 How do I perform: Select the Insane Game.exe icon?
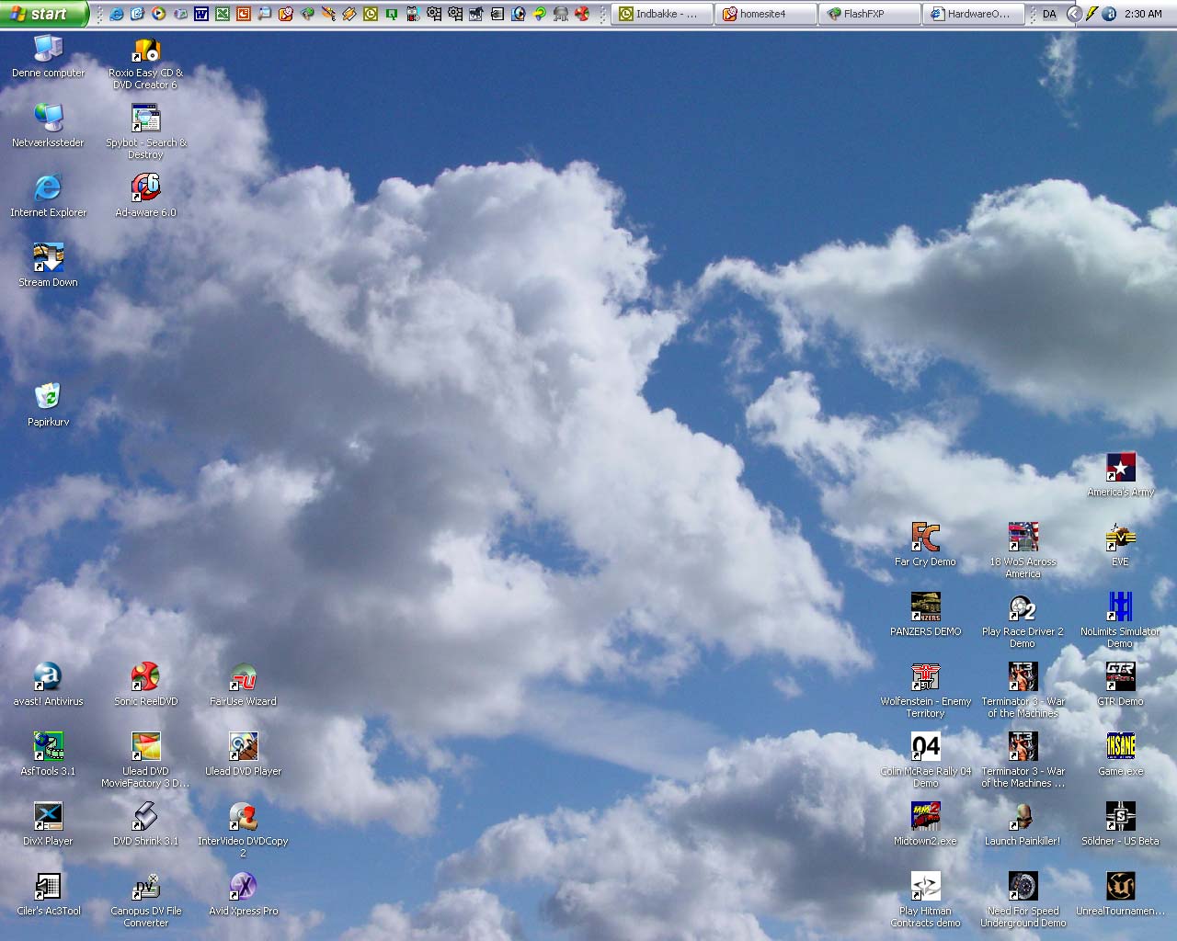click(x=1120, y=755)
